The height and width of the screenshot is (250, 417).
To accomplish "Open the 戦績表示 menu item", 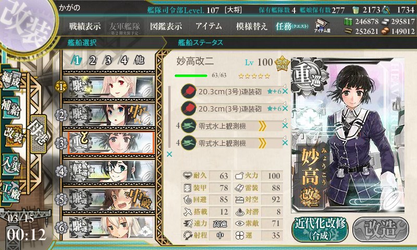I will point(84,26).
